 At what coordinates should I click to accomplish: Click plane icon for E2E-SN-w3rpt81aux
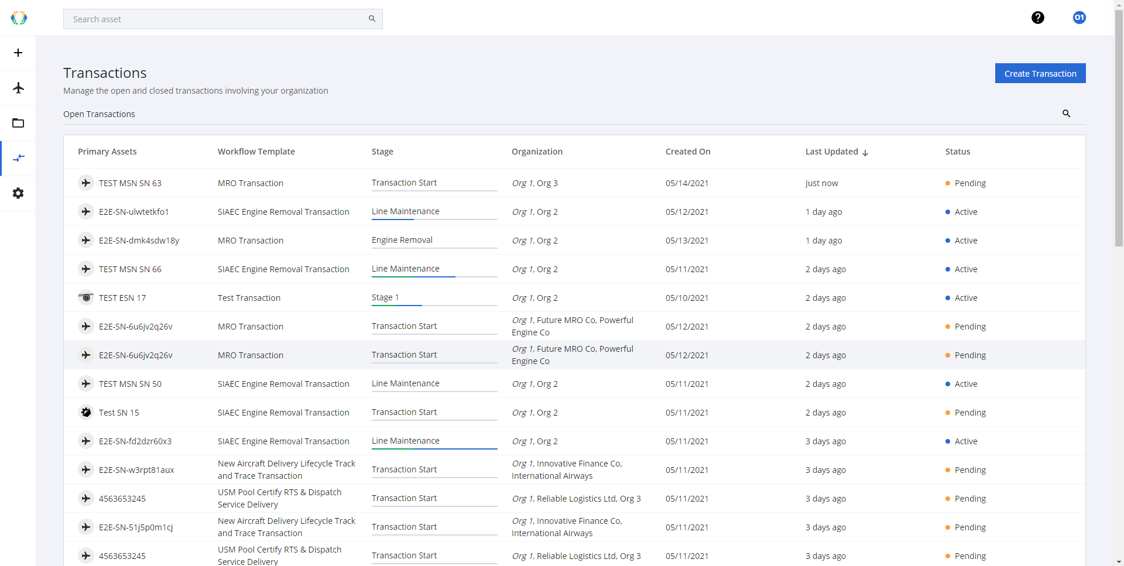(x=86, y=470)
